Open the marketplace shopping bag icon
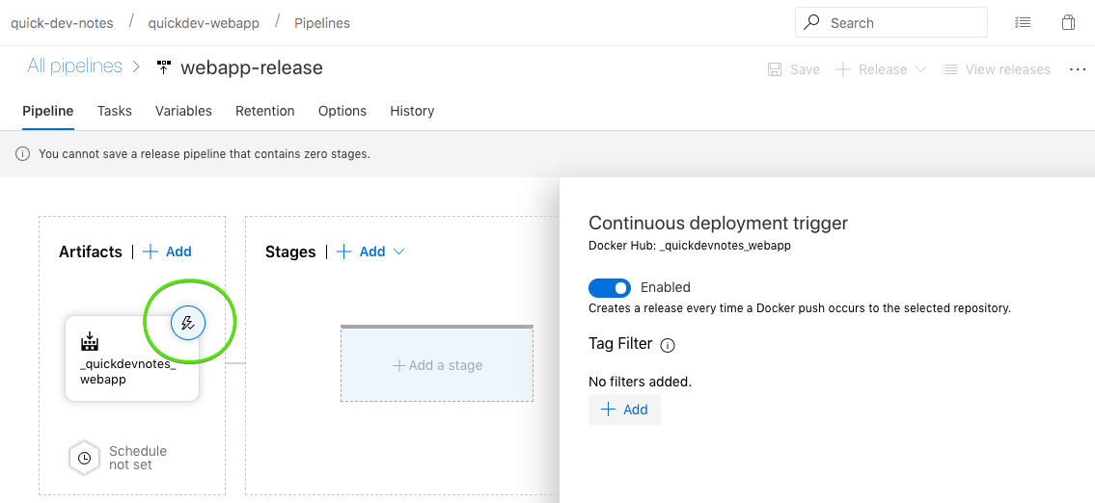The image size is (1095, 503). (x=1068, y=22)
